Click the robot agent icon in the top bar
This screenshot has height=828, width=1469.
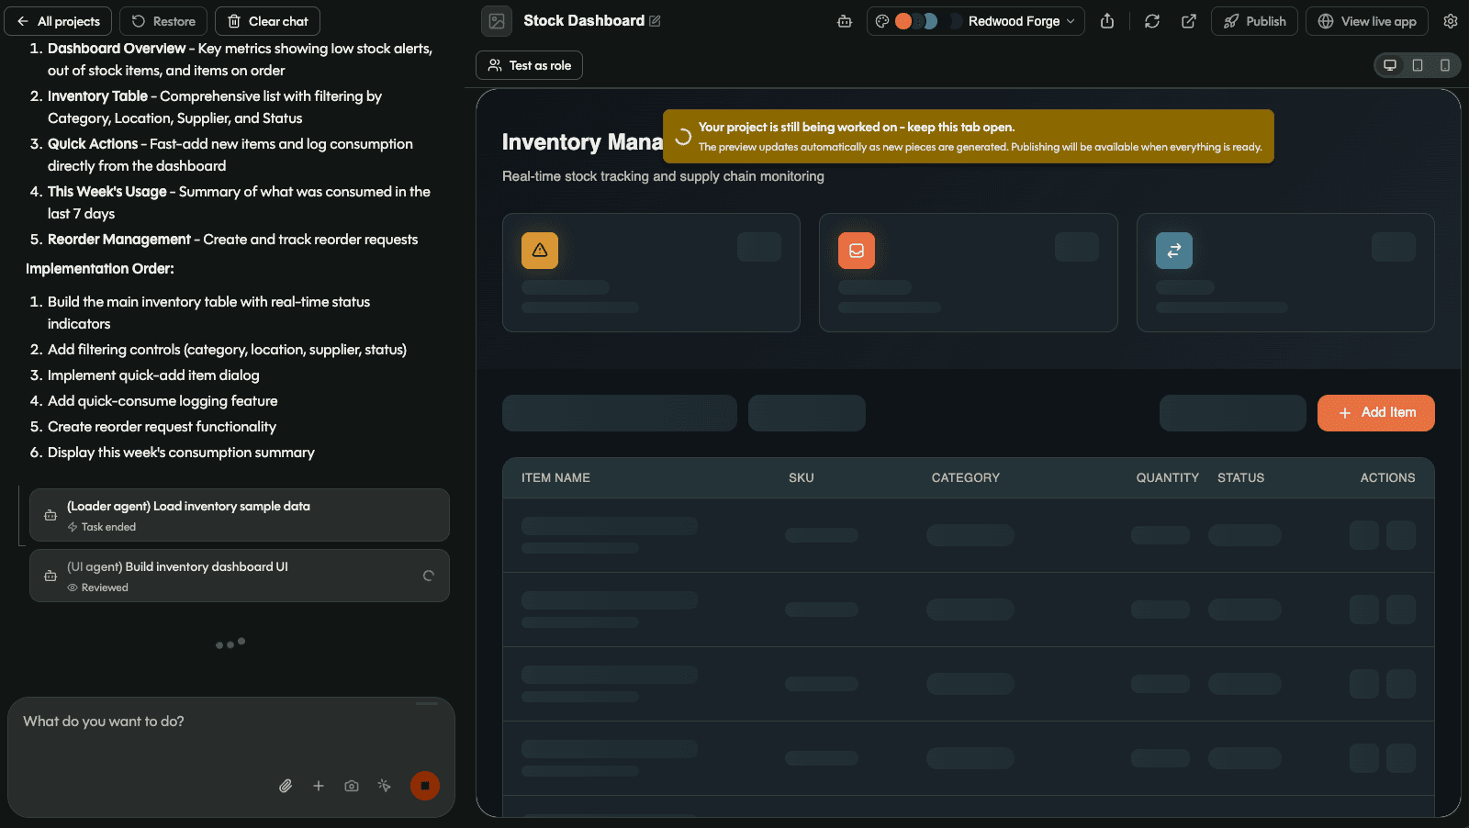pyautogui.click(x=845, y=21)
